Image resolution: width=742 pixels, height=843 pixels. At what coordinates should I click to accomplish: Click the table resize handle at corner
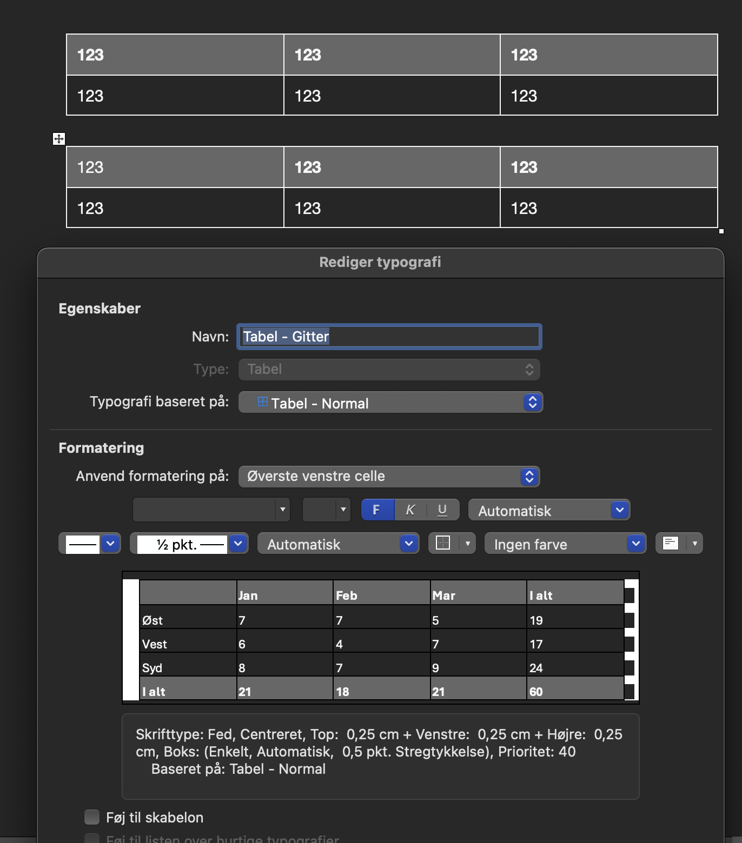(721, 231)
